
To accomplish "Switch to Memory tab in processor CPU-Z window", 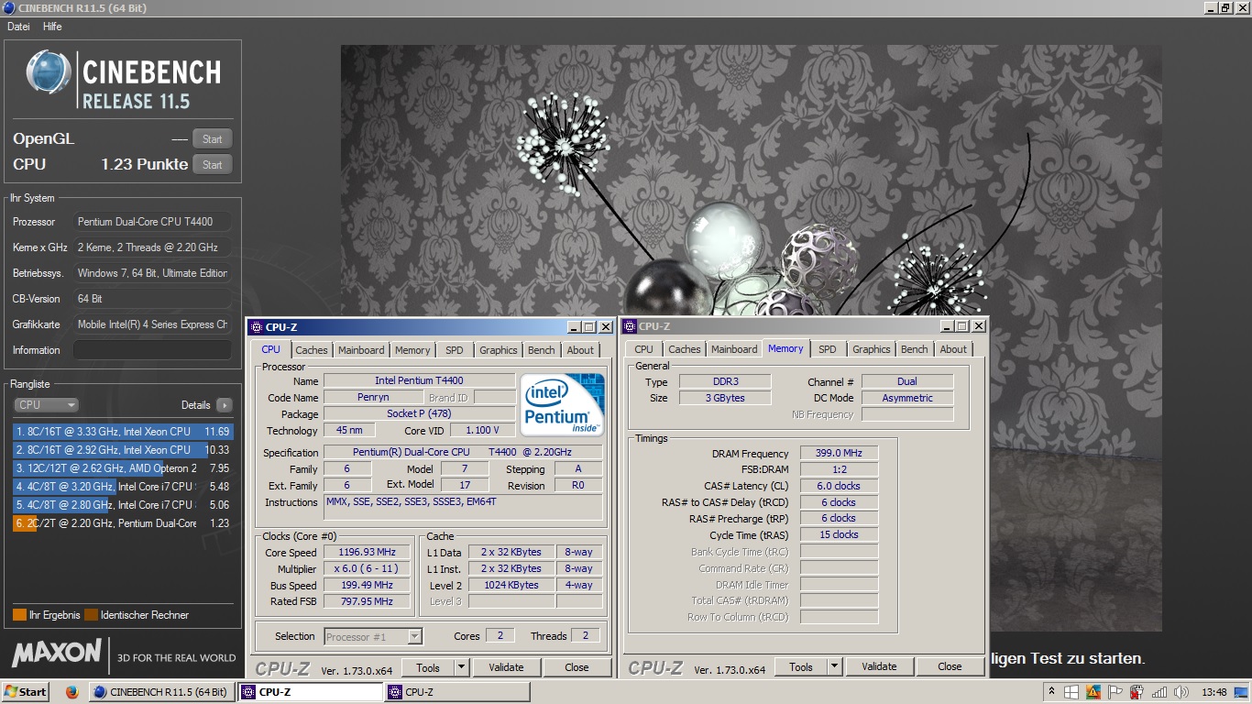I will 412,350.
